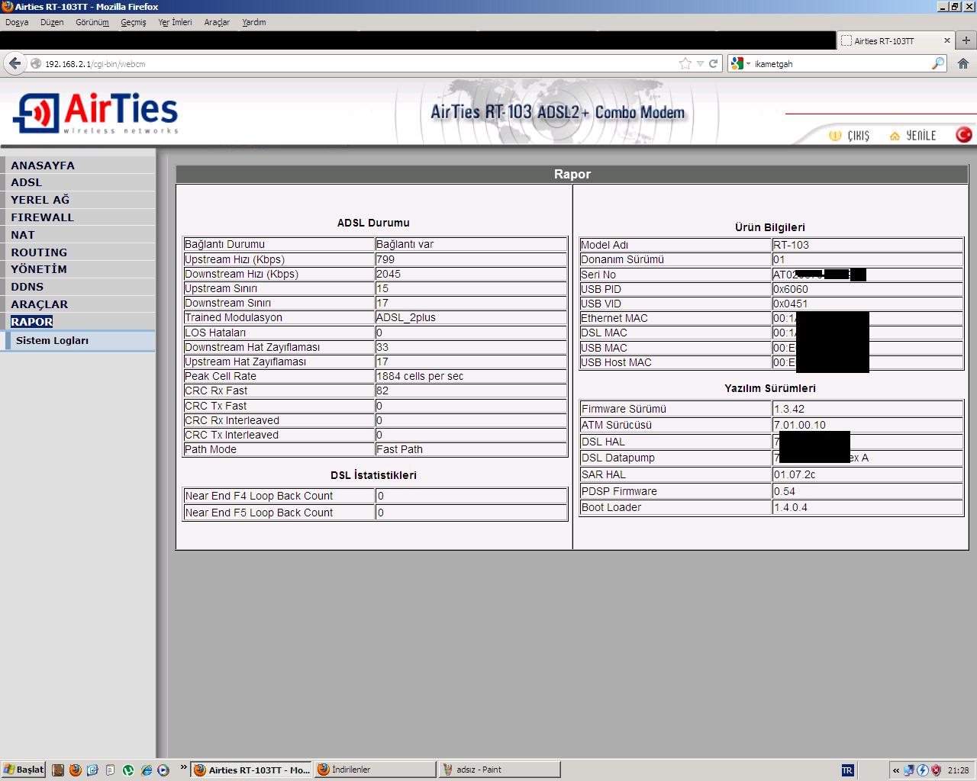Launch Firefox from the quick launch bar
Screen dimensions: 977x781
(75, 770)
